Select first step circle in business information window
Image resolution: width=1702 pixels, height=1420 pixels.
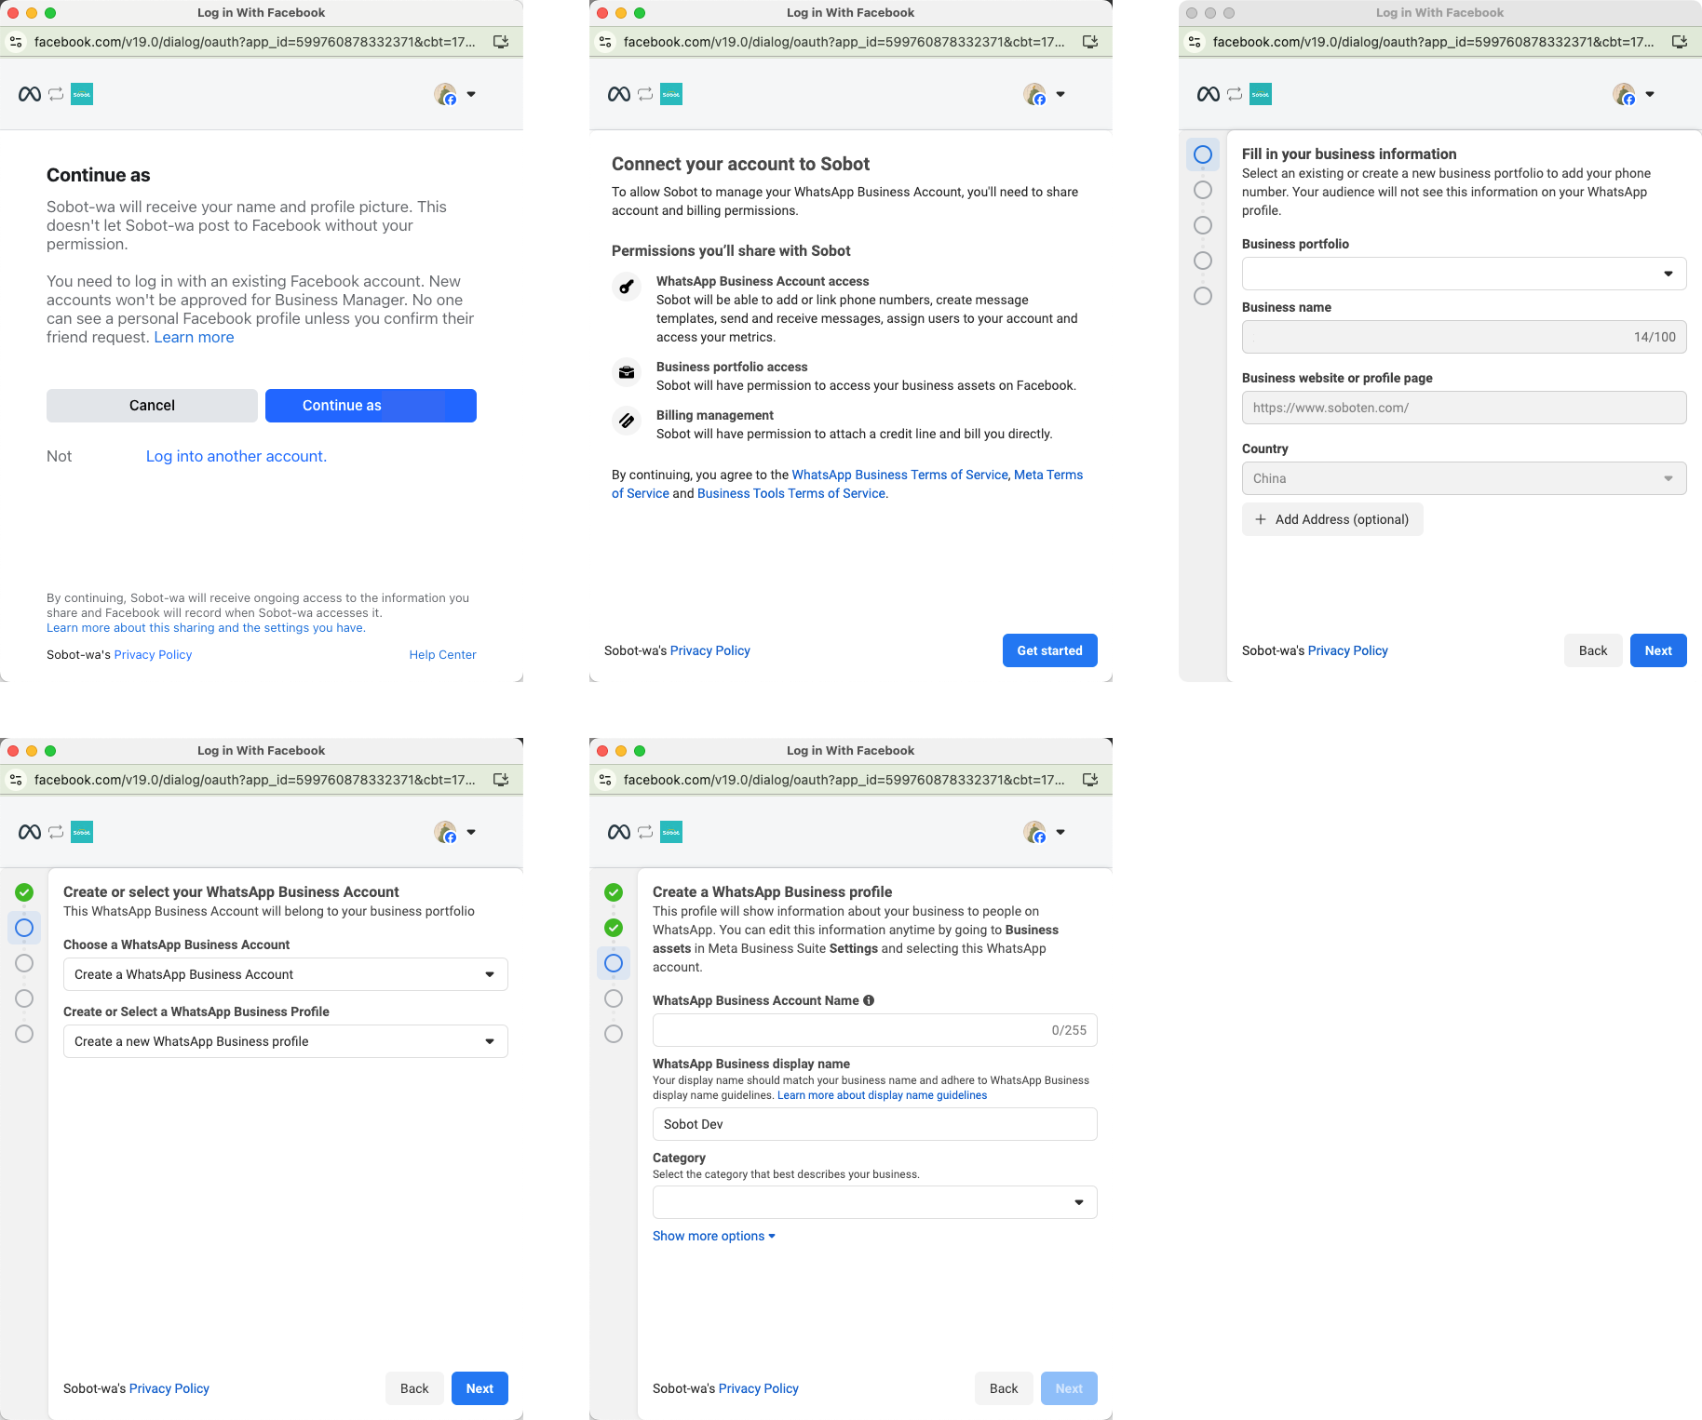1203,154
